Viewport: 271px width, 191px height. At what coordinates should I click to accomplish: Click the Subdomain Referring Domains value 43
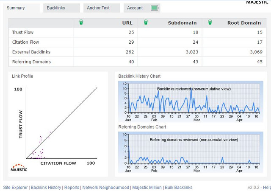196,62
